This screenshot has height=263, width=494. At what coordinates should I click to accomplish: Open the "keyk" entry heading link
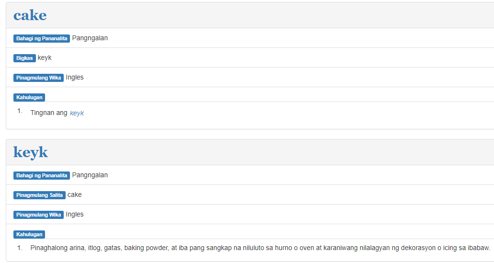tap(31, 152)
